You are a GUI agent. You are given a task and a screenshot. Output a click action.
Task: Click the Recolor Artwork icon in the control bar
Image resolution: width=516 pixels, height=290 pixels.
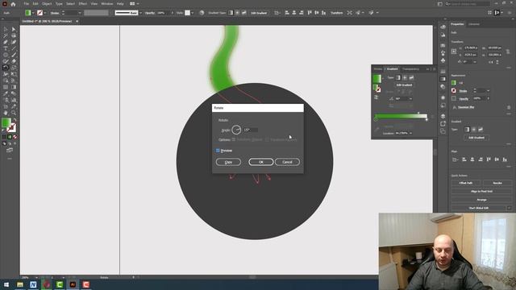click(x=202, y=13)
